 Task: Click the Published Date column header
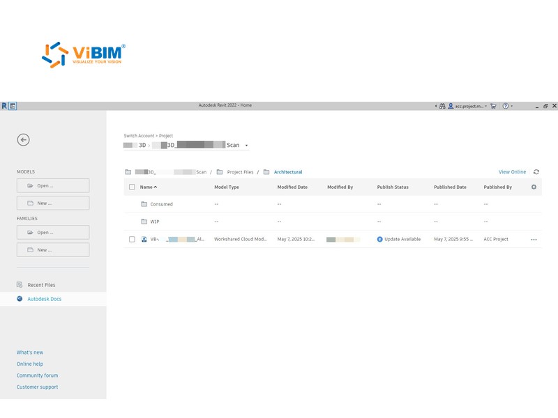pos(450,187)
